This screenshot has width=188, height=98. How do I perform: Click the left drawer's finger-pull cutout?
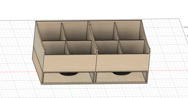click(x=69, y=74)
